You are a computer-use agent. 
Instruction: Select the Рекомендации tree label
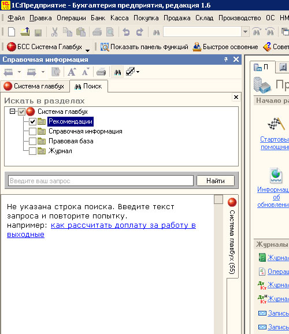click(x=71, y=121)
